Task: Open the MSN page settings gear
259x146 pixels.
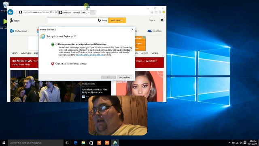Action: pos(162,20)
